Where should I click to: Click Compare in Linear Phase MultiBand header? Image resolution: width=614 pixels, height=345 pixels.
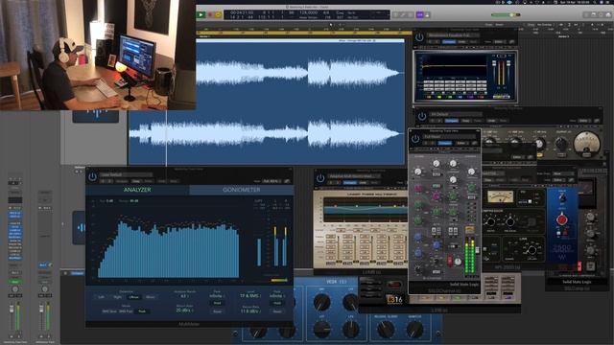point(349,183)
